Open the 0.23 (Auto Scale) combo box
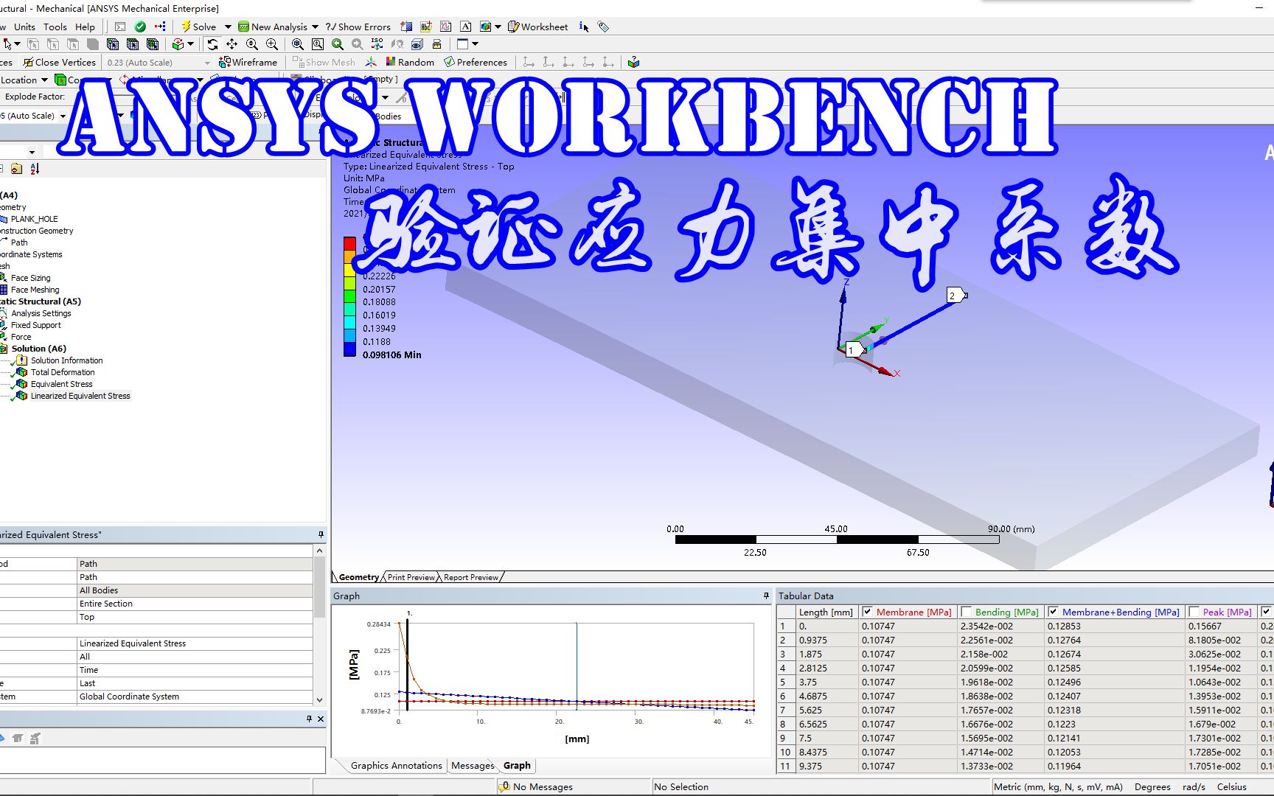 (x=158, y=63)
